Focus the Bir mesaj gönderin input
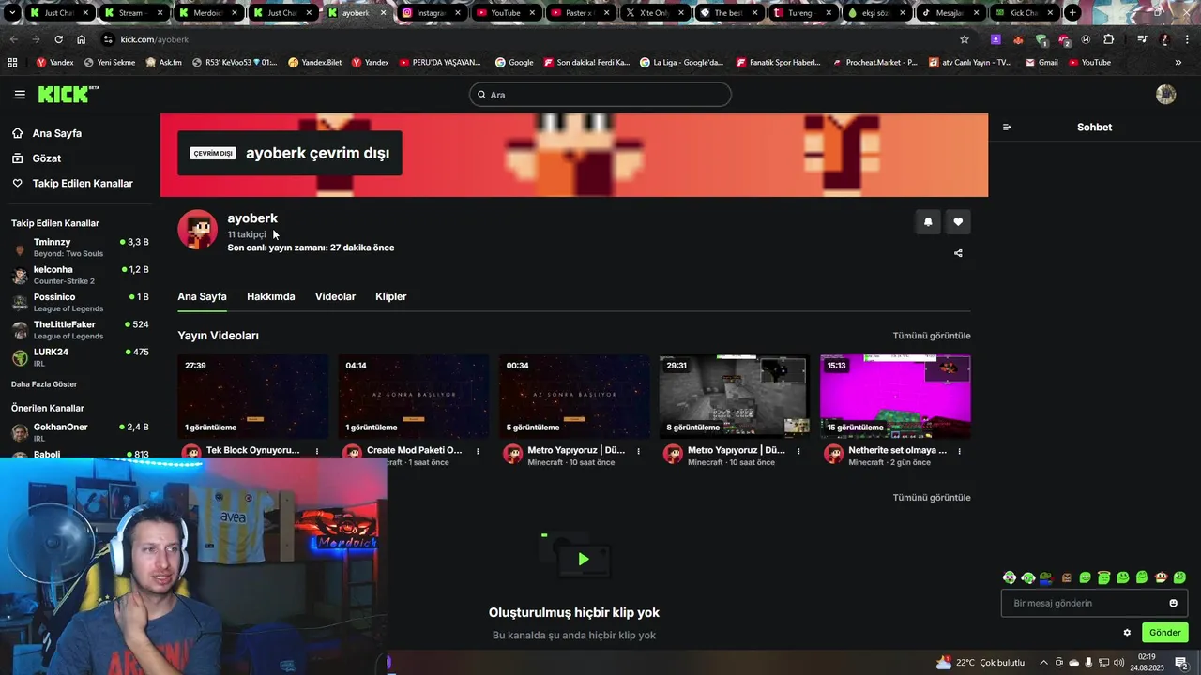1201x675 pixels. point(1094,603)
